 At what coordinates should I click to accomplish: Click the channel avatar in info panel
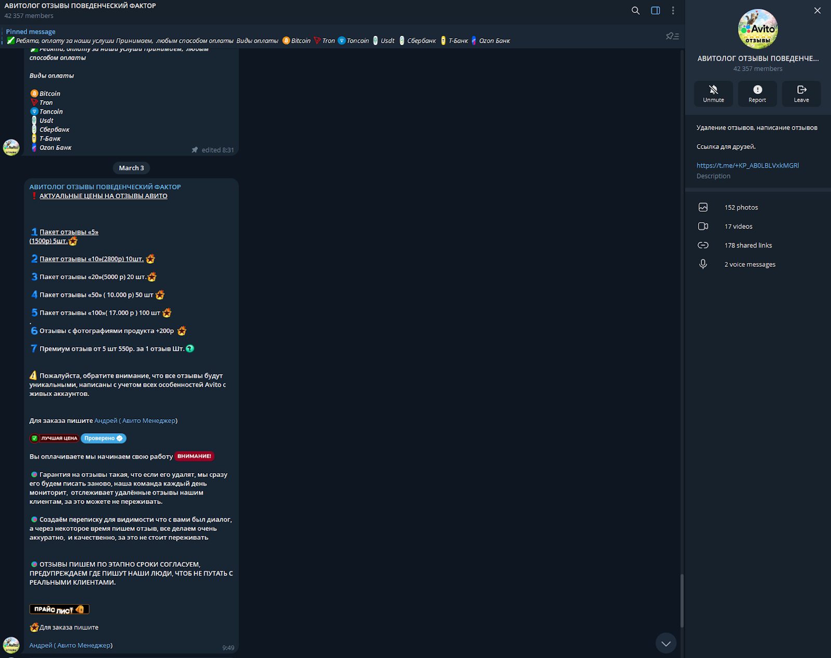(x=758, y=29)
